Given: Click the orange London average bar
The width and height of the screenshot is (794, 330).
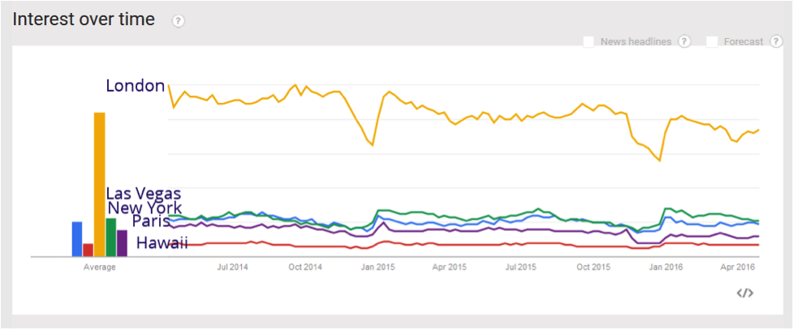Looking at the screenshot, I should [x=99, y=184].
